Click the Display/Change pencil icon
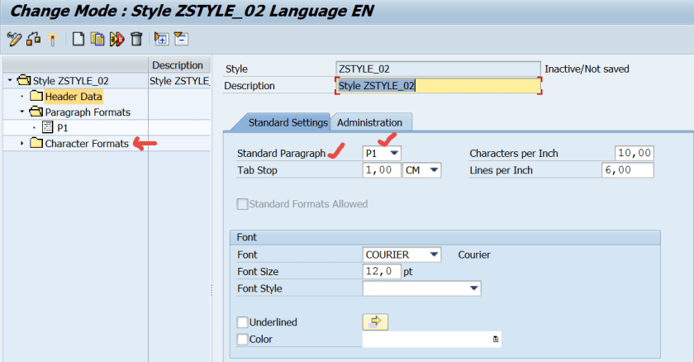The height and width of the screenshot is (362, 694). [13, 38]
